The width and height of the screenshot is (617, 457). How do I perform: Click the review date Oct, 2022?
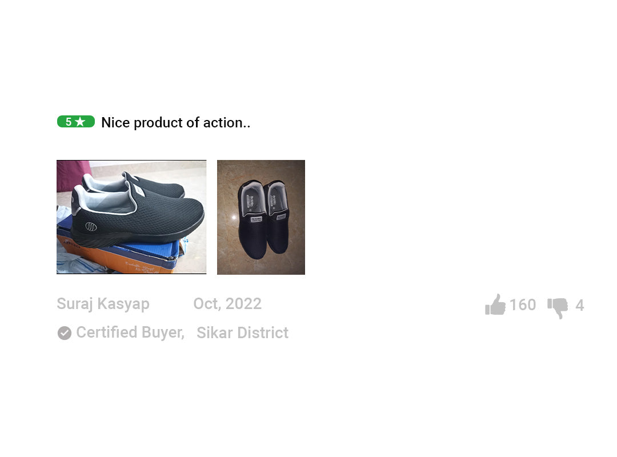(x=227, y=304)
